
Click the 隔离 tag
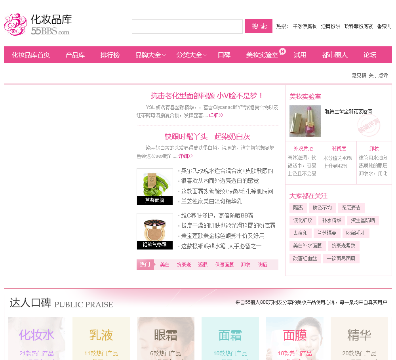pos(298,208)
